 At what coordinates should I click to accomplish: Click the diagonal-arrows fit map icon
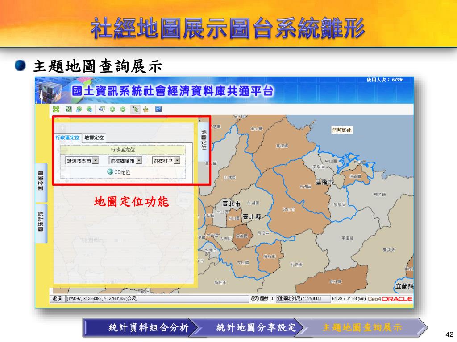(x=68, y=110)
